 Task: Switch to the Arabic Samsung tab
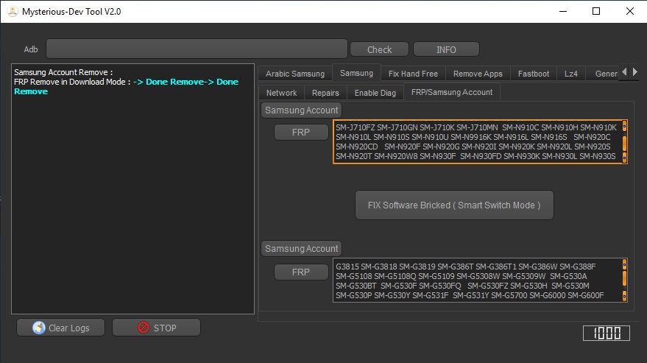point(295,74)
